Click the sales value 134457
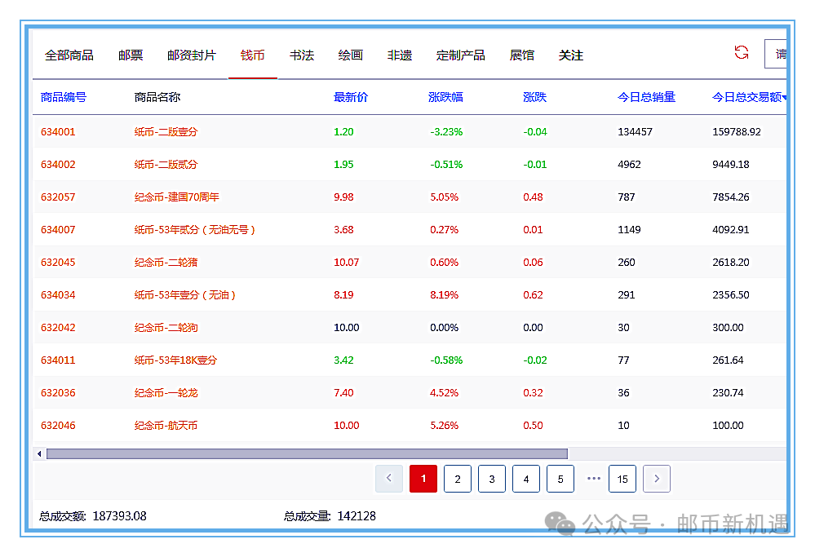This screenshot has width=815, height=557. click(635, 132)
